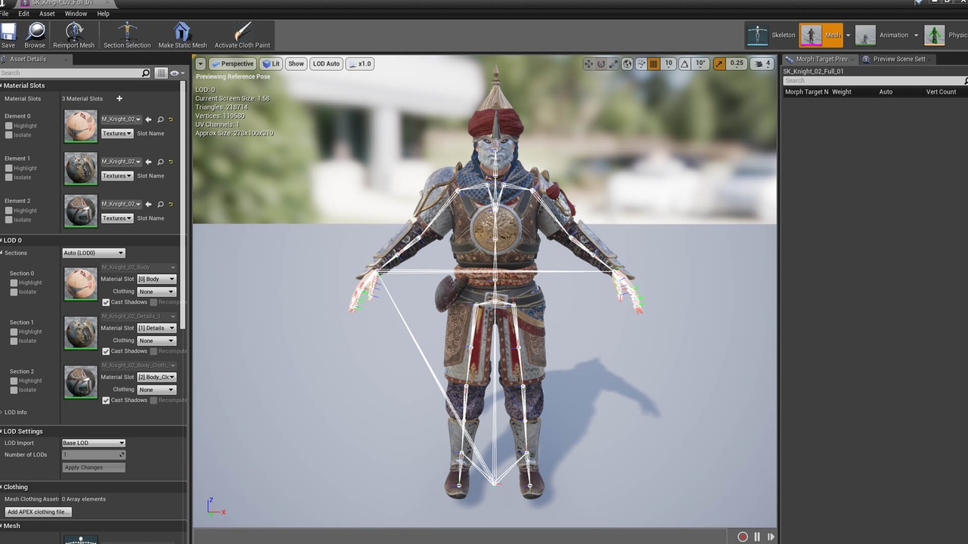Enable Isolate checkbox for Section 2
968x544 pixels.
click(x=14, y=390)
